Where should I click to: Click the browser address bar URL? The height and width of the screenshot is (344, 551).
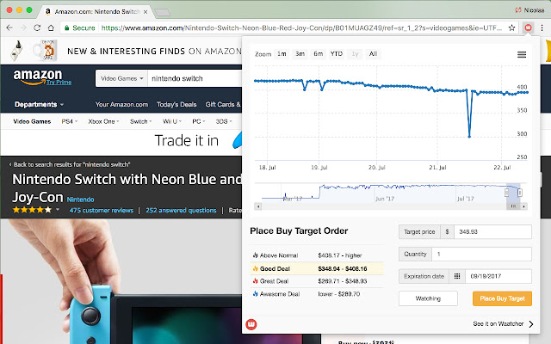301,28
